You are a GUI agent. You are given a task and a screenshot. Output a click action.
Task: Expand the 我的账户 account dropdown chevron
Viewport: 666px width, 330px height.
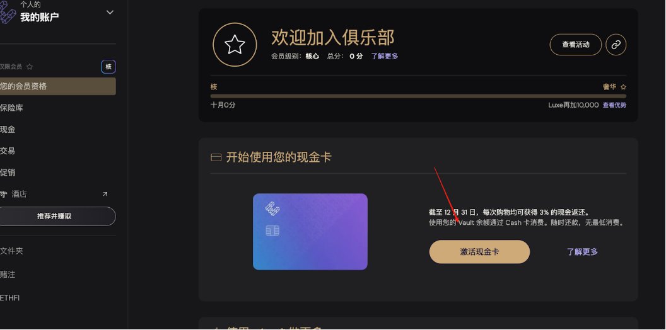pos(110,13)
